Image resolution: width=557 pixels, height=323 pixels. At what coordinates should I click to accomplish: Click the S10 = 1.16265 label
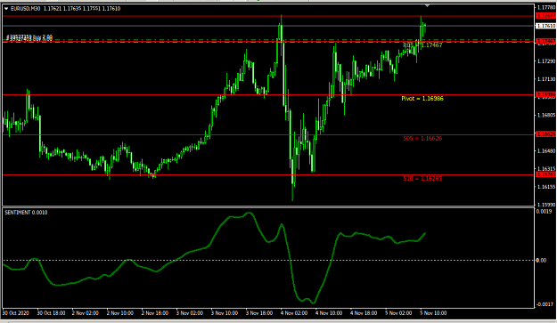pos(422,178)
